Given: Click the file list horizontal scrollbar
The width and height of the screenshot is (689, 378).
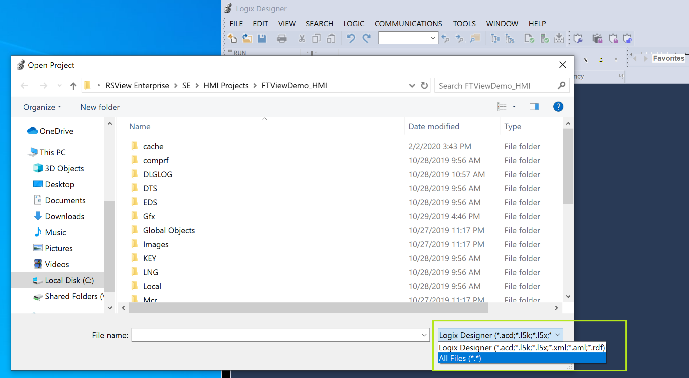Looking at the screenshot, I should [x=309, y=308].
